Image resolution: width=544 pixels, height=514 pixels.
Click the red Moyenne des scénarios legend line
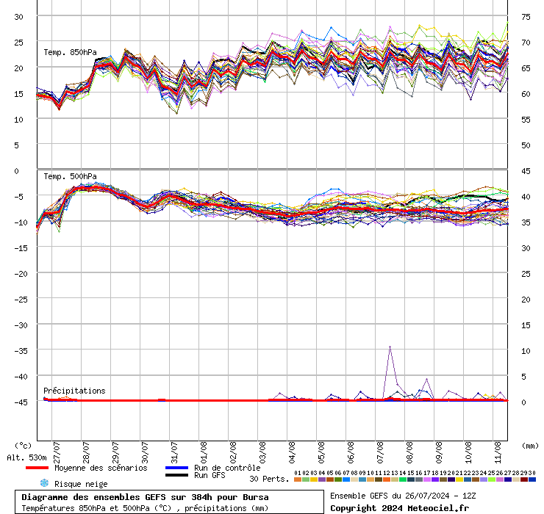point(37,468)
